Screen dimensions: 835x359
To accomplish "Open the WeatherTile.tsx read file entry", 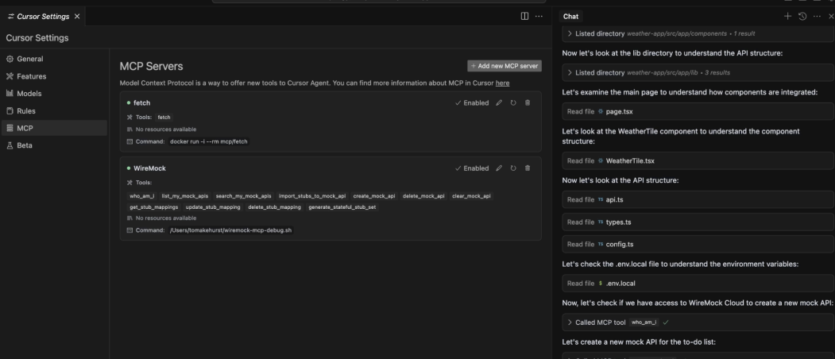I will 698,161.
